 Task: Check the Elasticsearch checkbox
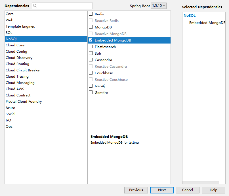(91, 47)
